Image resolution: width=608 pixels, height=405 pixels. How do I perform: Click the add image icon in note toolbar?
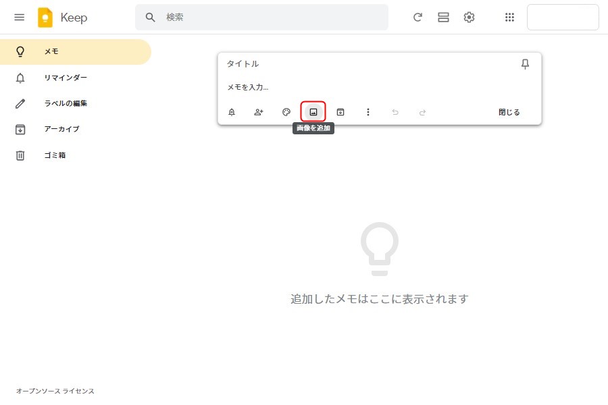coord(313,112)
